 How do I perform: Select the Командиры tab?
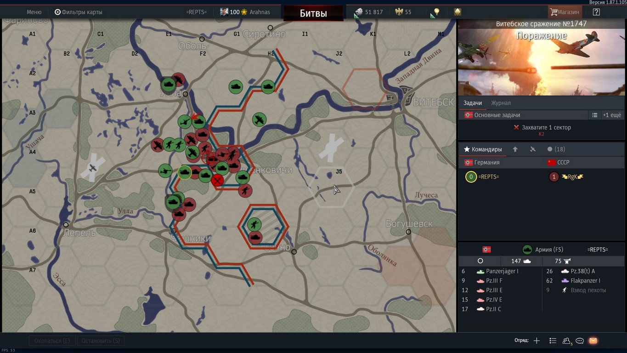482,149
